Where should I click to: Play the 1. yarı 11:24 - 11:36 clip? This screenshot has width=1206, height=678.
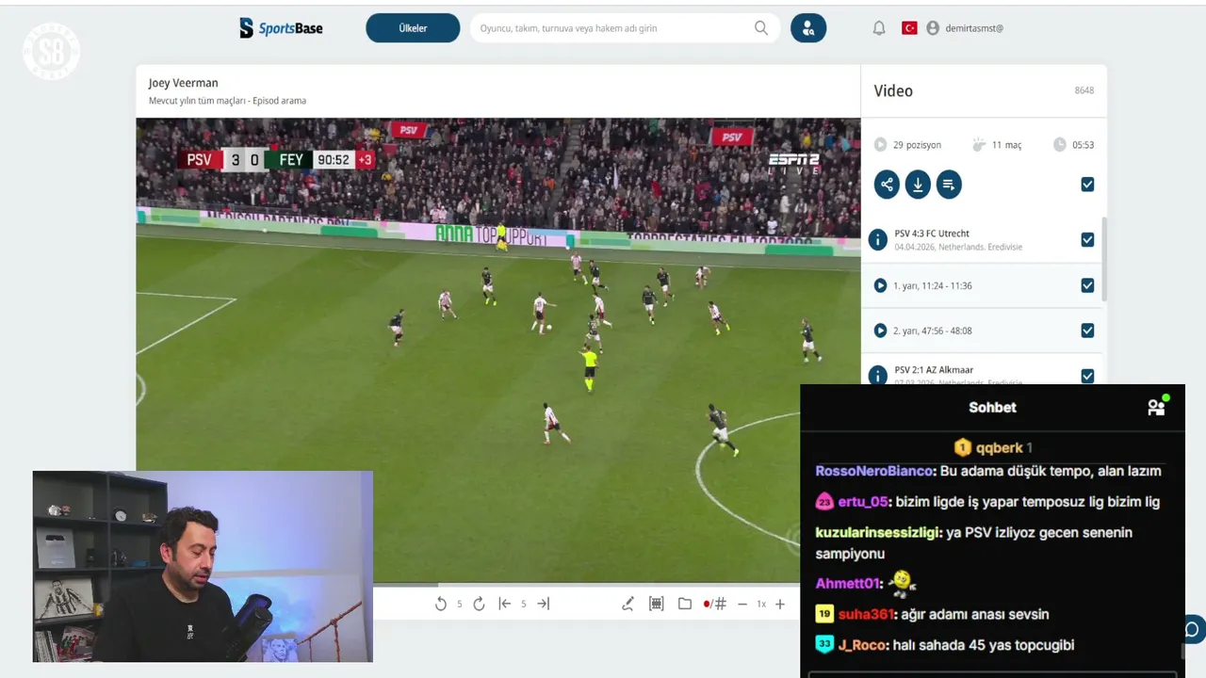click(x=880, y=285)
